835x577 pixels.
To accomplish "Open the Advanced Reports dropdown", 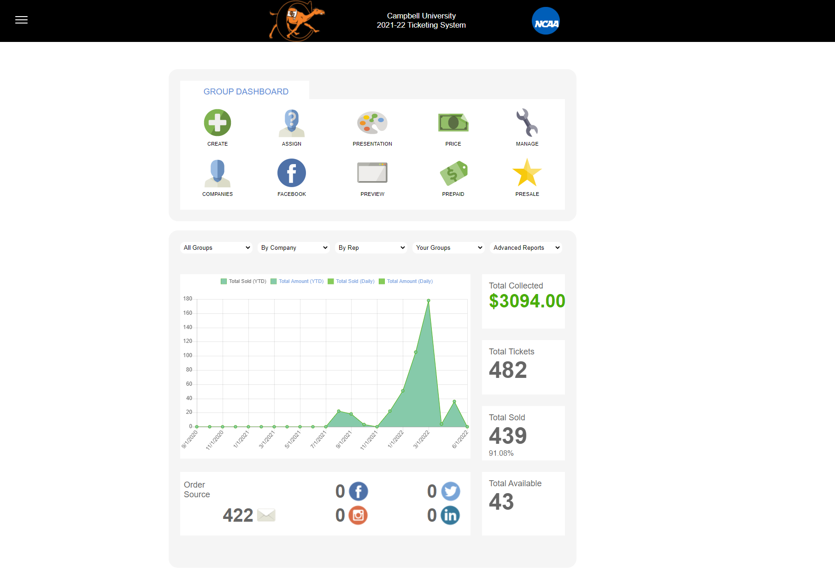I will (x=525, y=247).
